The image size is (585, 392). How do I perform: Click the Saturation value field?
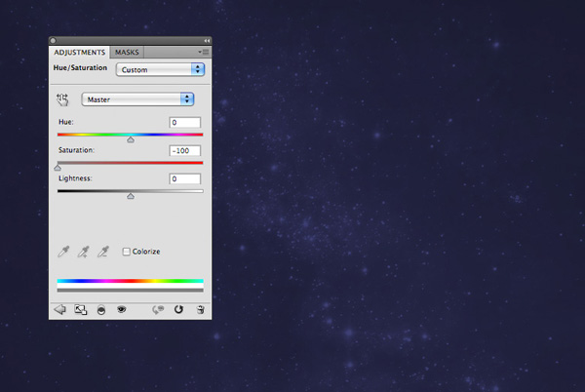(x=184, y=151)
